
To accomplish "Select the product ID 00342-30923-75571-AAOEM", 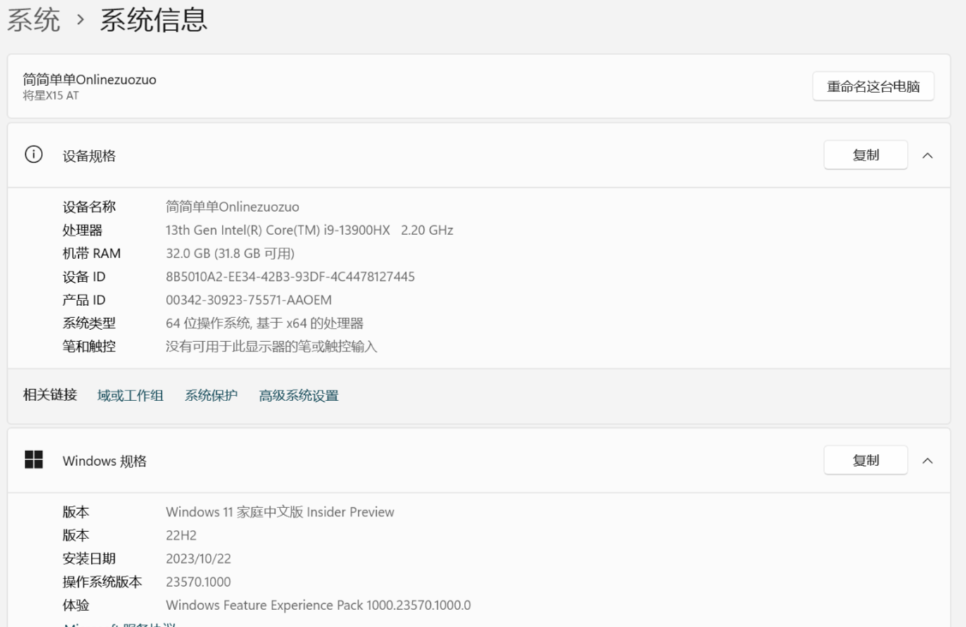I will [x=249, y=300].
